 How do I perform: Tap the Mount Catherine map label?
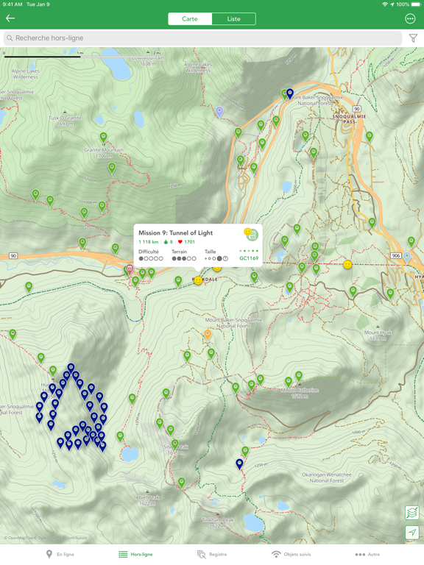300,393
